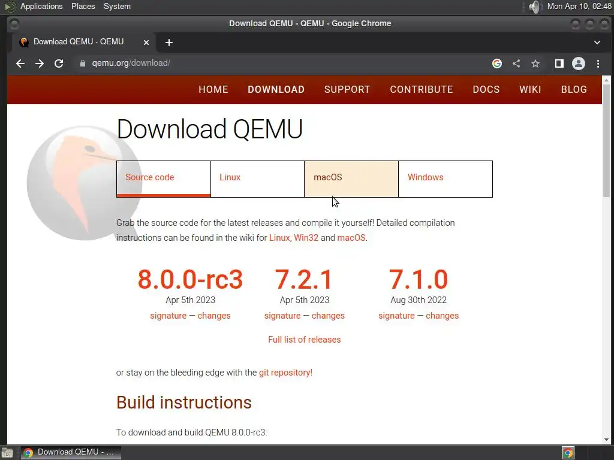Viewport: 614px width, 460px height.
Task: Click the scrollbar up arrow
Action: (607, 80)
